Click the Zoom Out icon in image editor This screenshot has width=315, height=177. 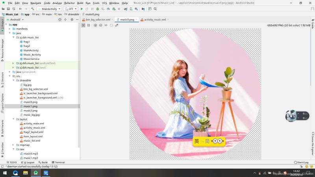tap(101, 25)
